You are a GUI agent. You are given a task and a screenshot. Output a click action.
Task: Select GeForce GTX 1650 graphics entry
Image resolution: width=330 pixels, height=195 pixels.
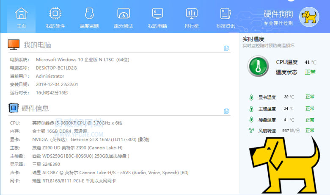(91, 139)
